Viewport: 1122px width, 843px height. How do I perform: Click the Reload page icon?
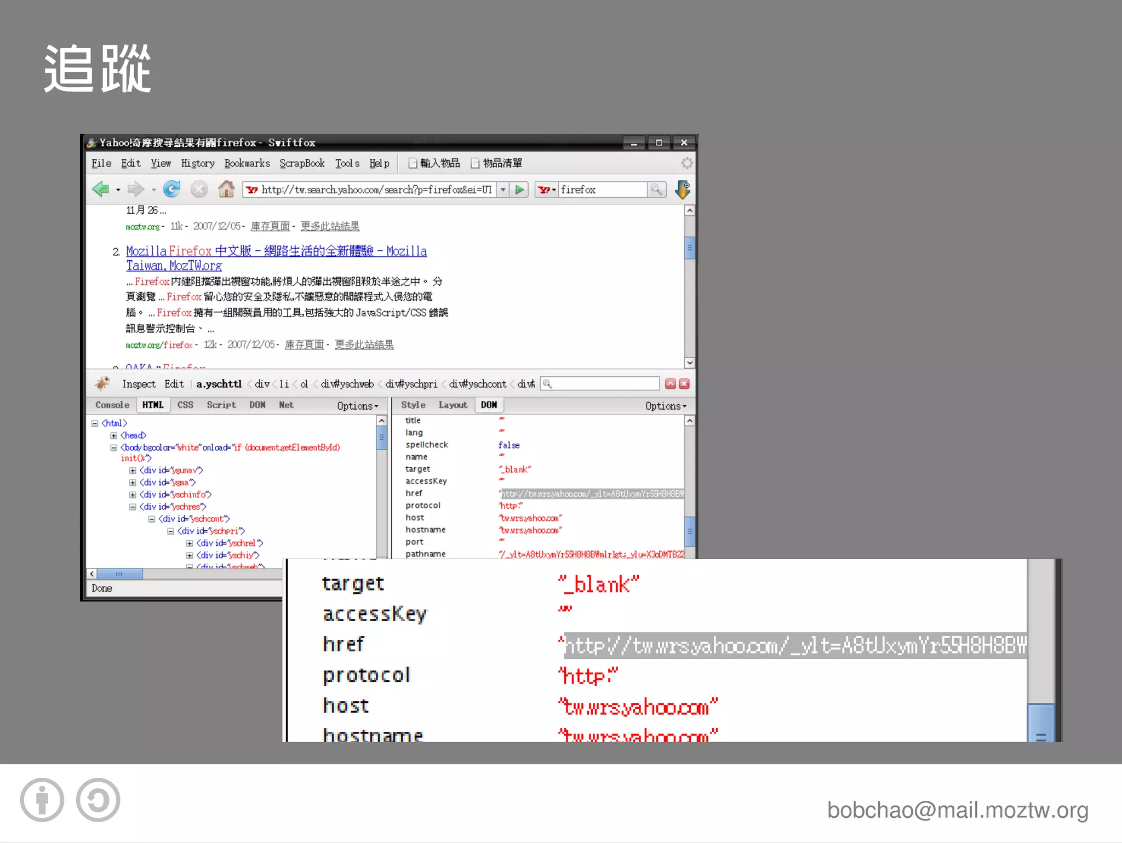point(172,190)
